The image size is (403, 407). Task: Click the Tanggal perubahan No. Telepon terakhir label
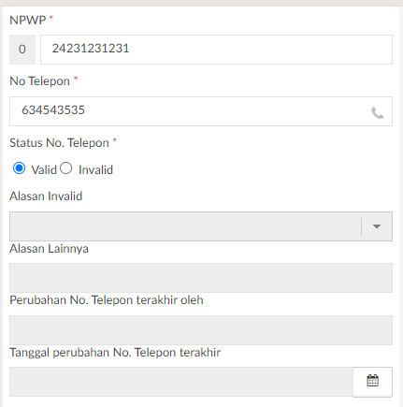click(115, 353)
